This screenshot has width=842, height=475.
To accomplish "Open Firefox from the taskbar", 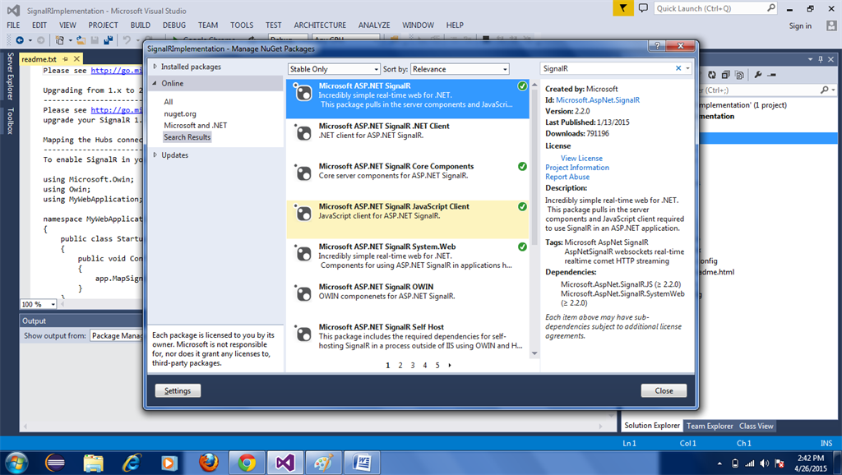I will (208, 463).
